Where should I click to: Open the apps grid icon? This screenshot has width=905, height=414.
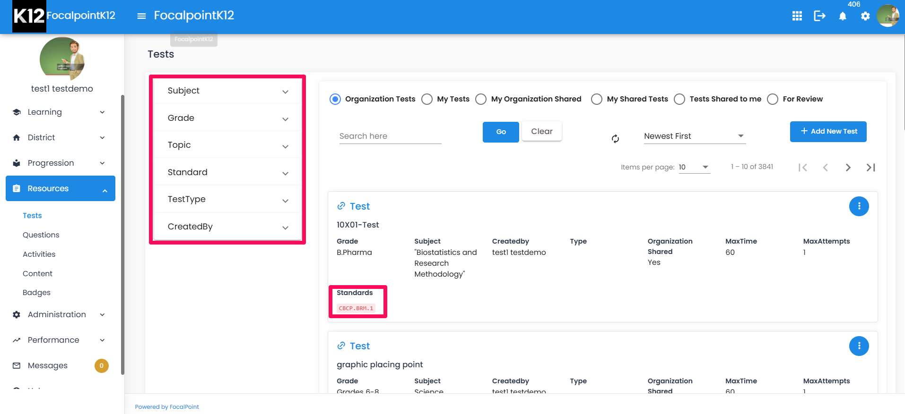797,16
